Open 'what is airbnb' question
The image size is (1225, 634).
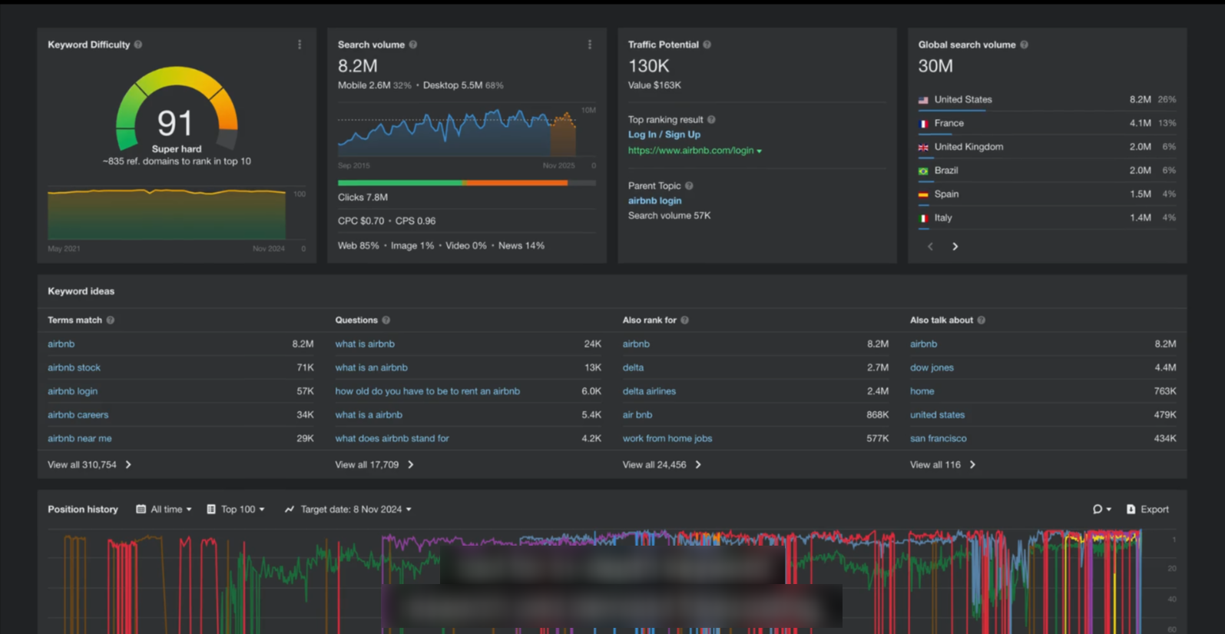(x=365, y=344)
